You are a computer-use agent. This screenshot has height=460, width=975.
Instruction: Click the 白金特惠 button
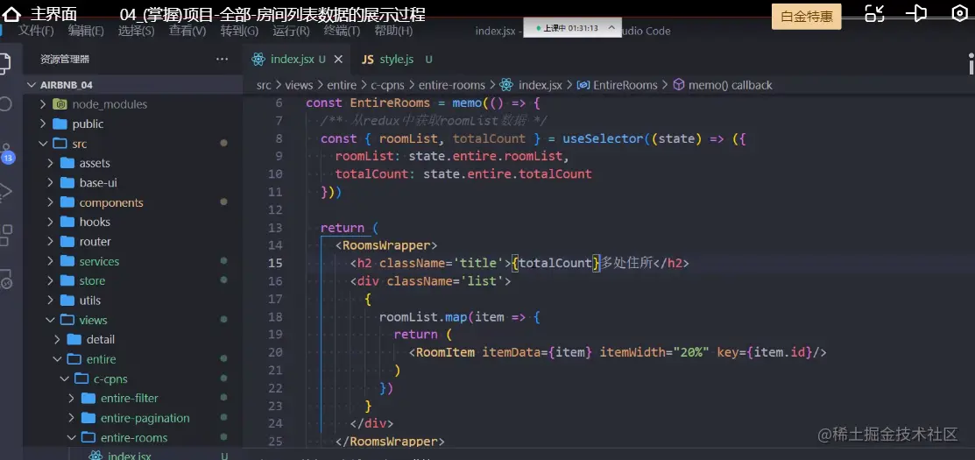tap(807, 17)
